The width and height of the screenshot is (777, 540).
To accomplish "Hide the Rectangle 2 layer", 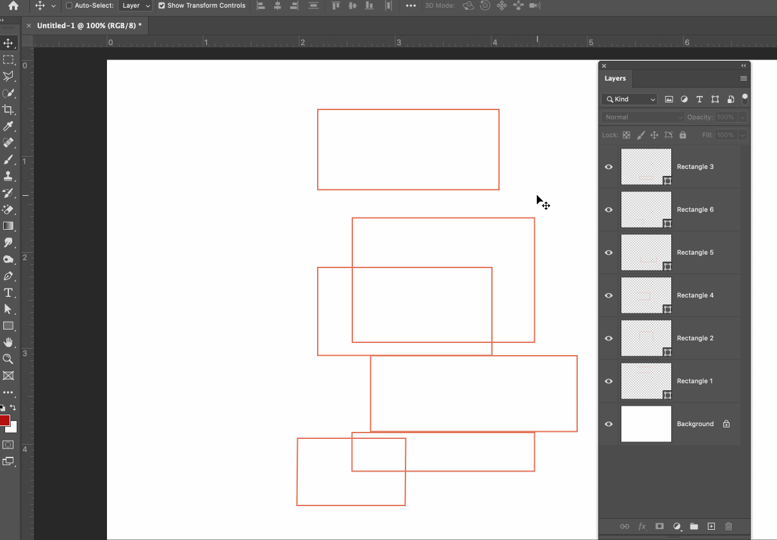I will pos(609,338).
